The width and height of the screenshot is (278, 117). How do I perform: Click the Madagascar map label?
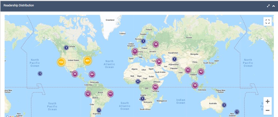pos(162,101)
